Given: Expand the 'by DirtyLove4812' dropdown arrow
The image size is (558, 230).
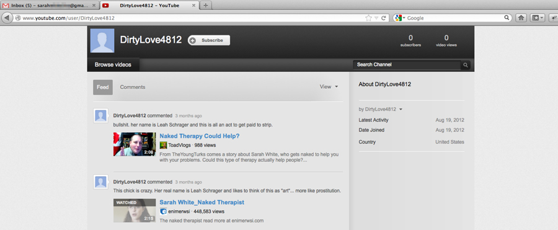Looking at the screenshot, I should 401,109.
